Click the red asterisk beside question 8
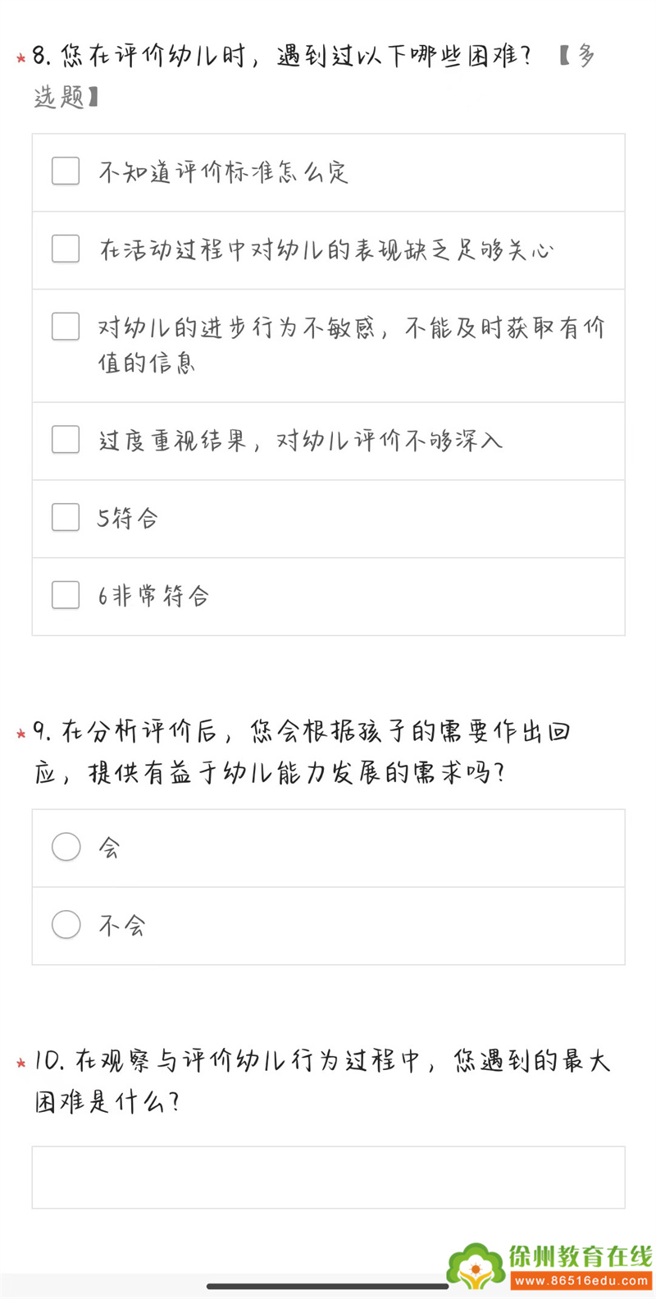The width and height of the screenshot is (656, 1299). pyautogui.click(x=20, y=58)
